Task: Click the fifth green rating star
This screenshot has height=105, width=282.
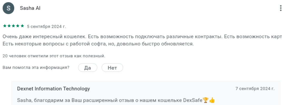Action: [x=22, y=26]
